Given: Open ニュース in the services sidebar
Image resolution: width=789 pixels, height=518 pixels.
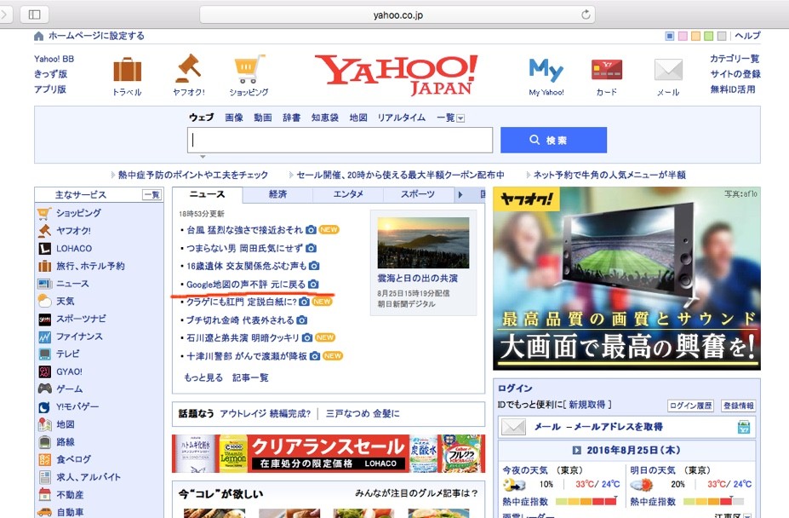Looking at the screenshot, I should click(x=72, y=284).
